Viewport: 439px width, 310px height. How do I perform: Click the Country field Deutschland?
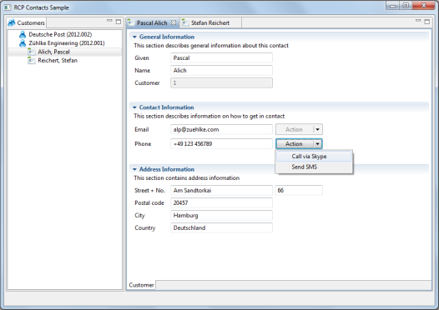221,227
